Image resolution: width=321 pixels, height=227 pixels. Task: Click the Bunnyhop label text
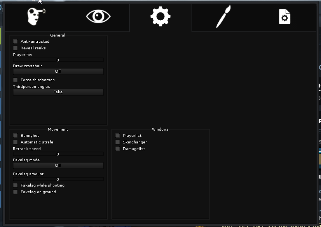30,136
